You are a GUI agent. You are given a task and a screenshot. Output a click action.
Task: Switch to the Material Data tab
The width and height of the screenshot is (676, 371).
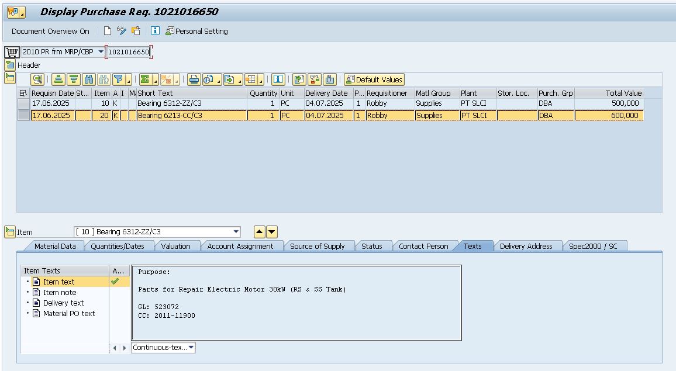click(55, 246)
